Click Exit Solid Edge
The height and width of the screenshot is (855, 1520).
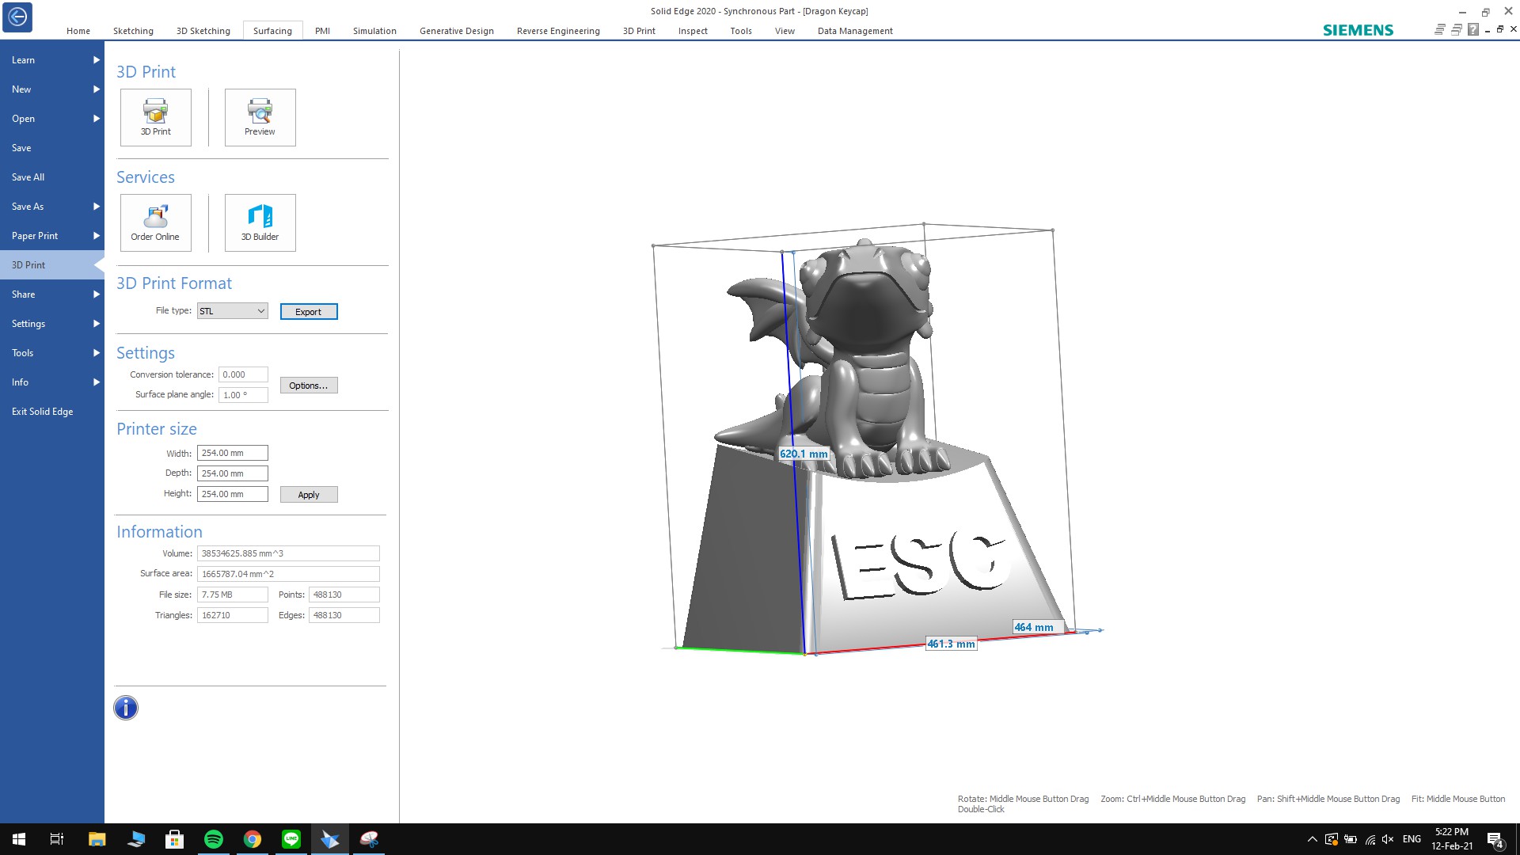52,412
